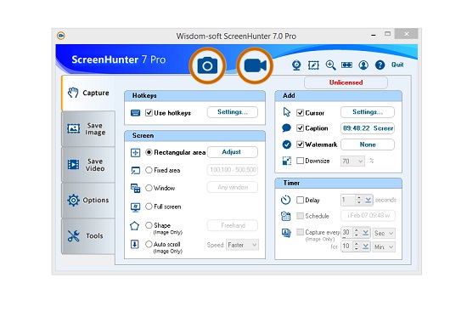Click the caption speech bubble icon
467x317 pixels.
286,128
